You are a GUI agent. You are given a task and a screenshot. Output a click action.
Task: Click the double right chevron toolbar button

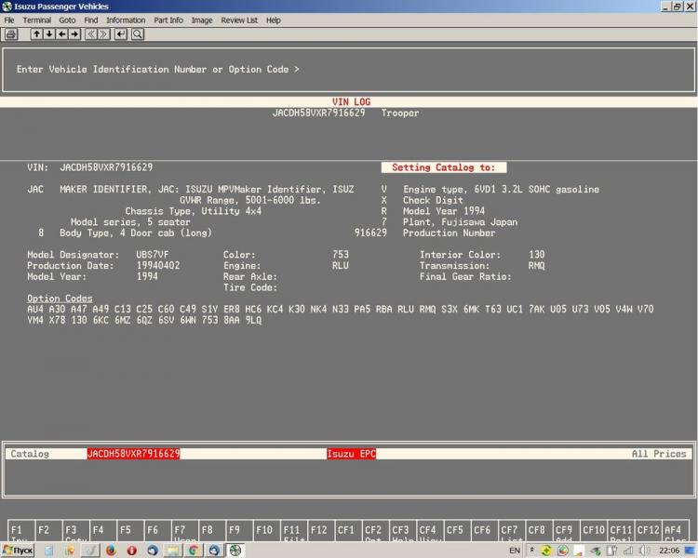tap(103, 34)
